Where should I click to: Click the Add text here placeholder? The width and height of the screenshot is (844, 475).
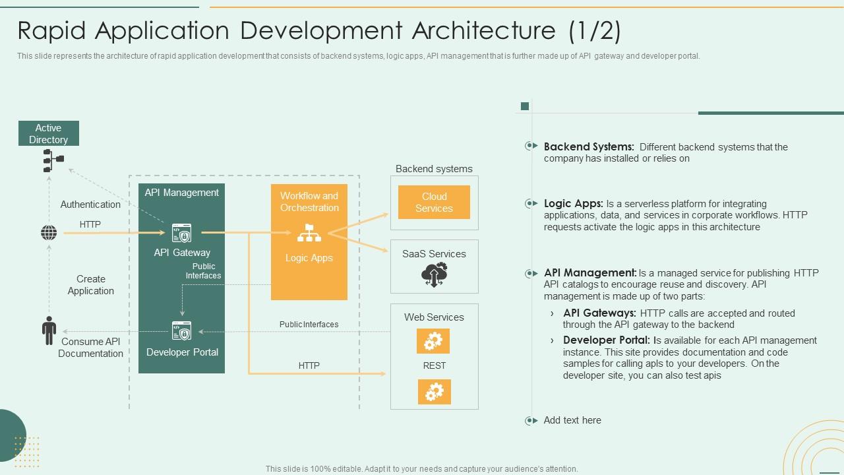click(x=572, y=420)
